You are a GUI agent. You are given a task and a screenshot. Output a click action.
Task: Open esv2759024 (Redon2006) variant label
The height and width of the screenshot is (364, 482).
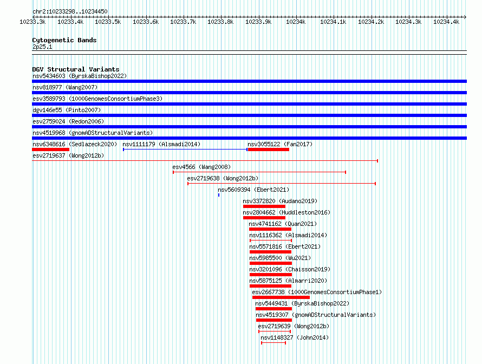68,121
